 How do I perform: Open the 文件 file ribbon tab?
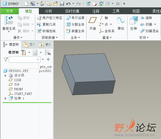coord(10,11)
